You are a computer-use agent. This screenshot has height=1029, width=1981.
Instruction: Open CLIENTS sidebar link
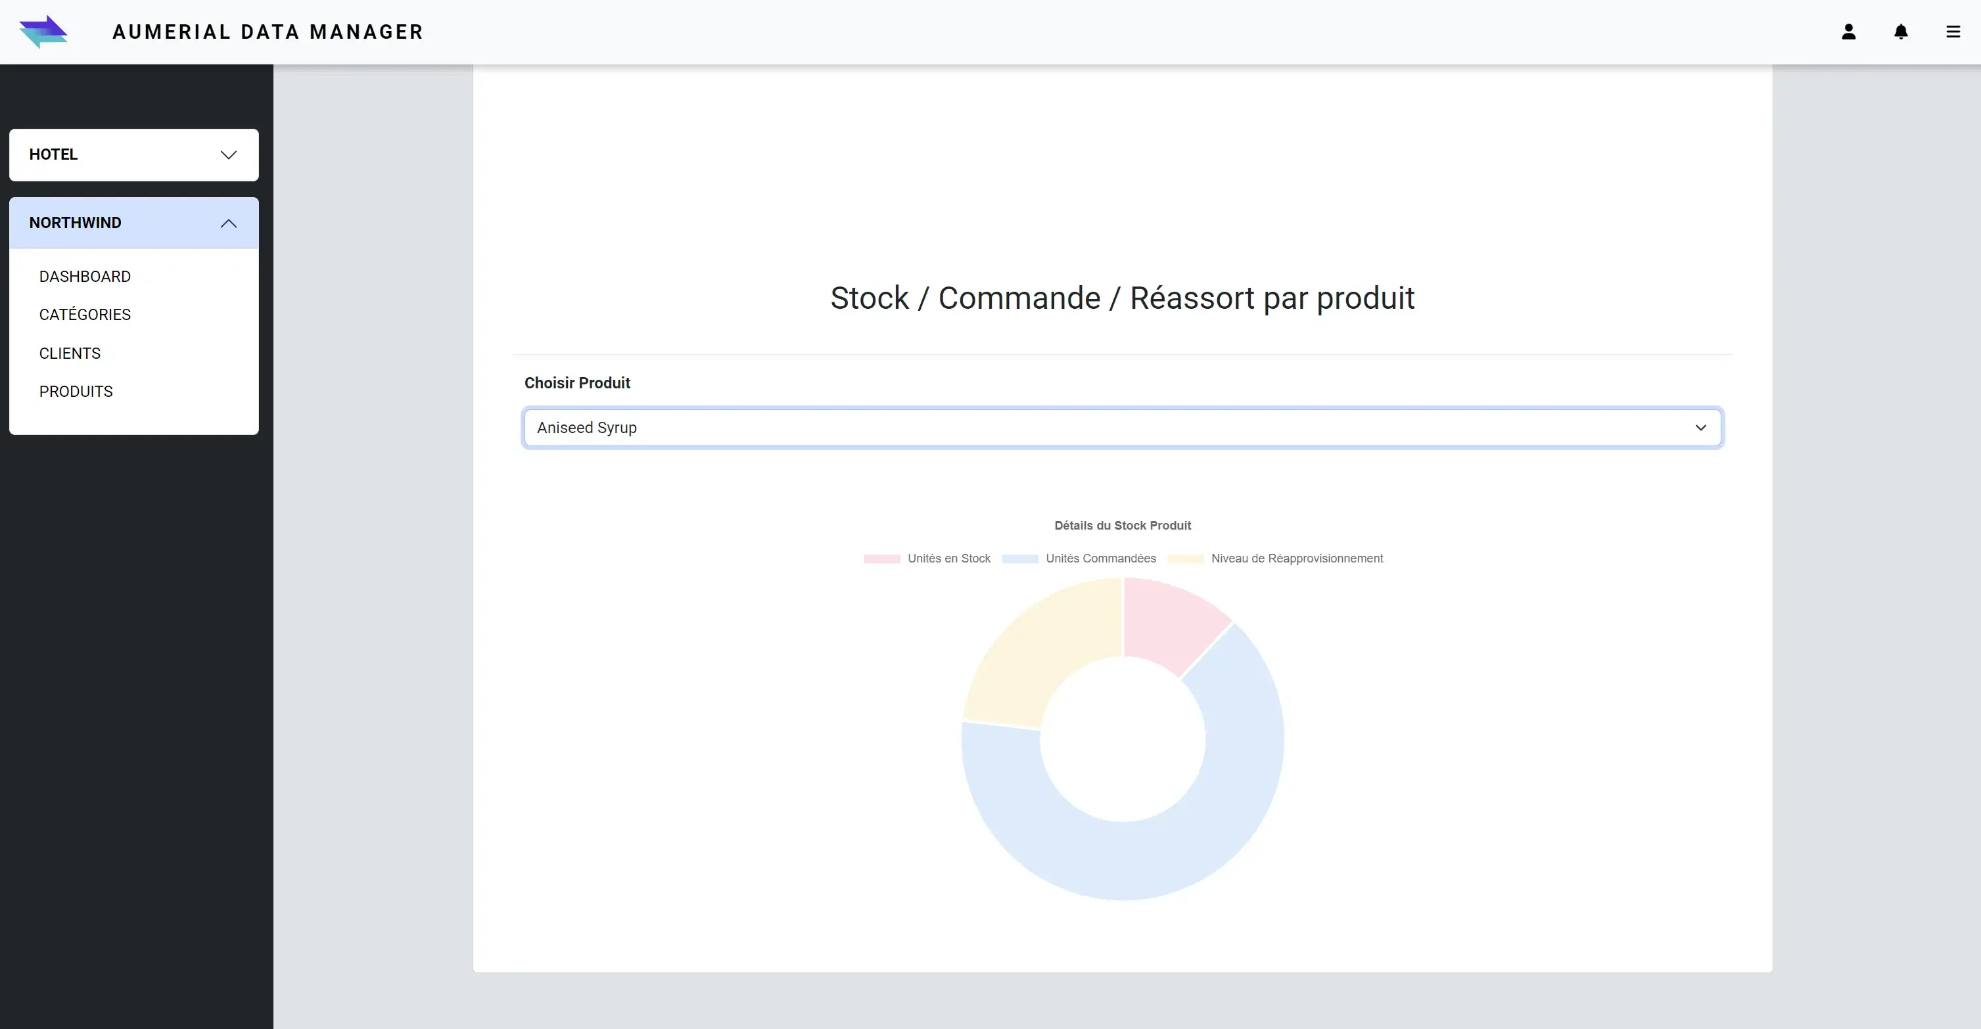click(x=70, y=353)
